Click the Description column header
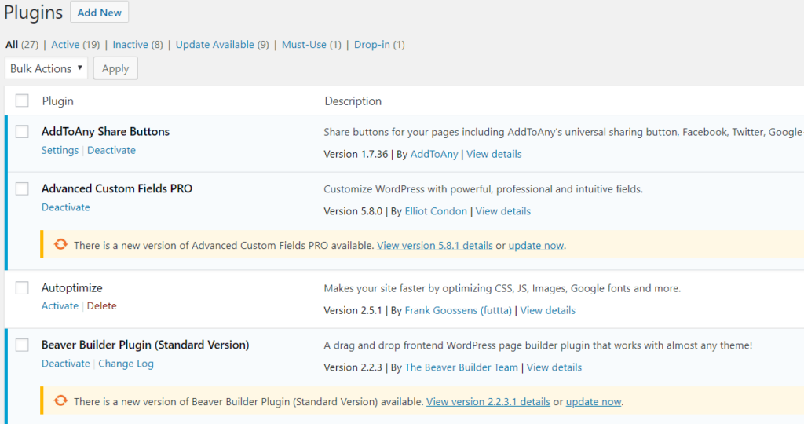The image size is (804, 424). (353, 101)
